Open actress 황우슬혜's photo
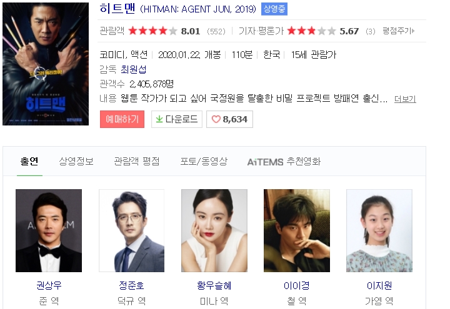The height and width of the screenshot is (309, 450). (x=214, y=230)
